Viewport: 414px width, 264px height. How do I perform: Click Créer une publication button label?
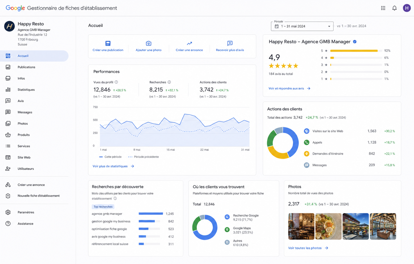point(108,50)
